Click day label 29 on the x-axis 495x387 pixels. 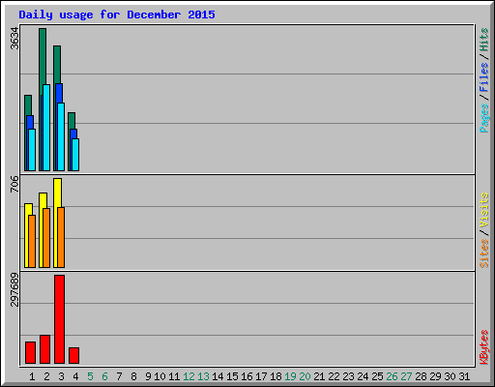point(435,376)
